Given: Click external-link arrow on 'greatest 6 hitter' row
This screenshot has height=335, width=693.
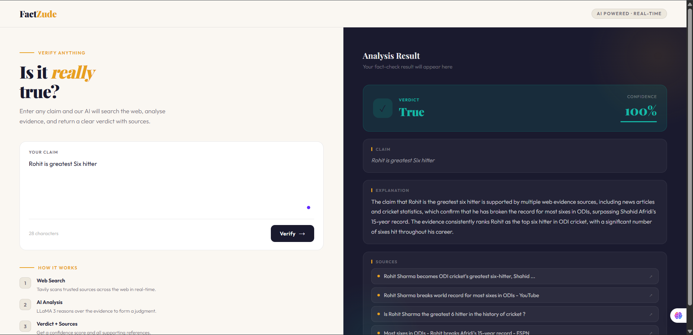Looking at the screenshot, I should [x=651, y=314].
